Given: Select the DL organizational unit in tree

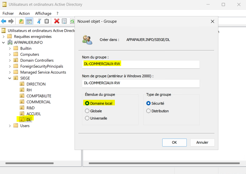Looking at the screenshot, I should point(29,120).
